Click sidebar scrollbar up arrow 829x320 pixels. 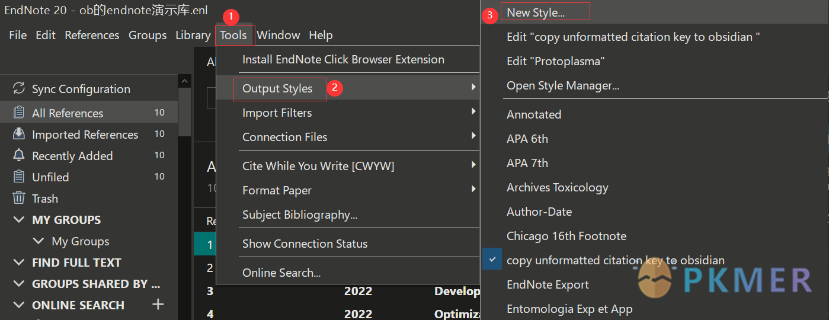pyautogui.click(x=185, y=81)
